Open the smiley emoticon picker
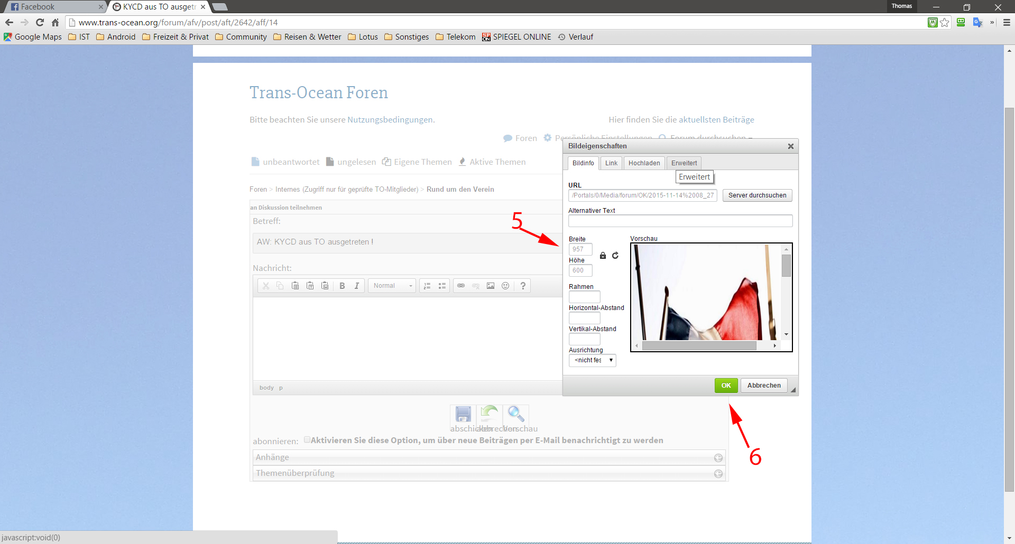This screenshot has height=544, width=1015. (x=505, y=286)
